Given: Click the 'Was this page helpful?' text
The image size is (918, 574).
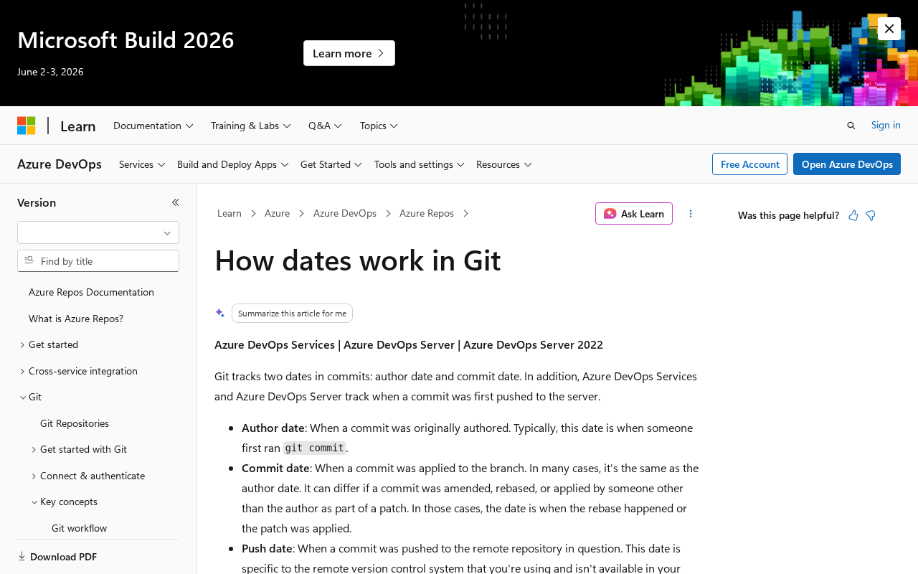Looking at the screenshot, I should (x=788, y=215).
